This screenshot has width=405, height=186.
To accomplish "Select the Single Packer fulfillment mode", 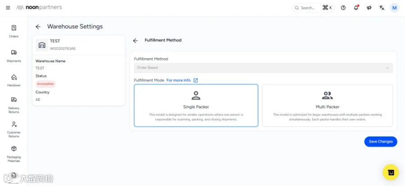I will click(x=196, y=105).
